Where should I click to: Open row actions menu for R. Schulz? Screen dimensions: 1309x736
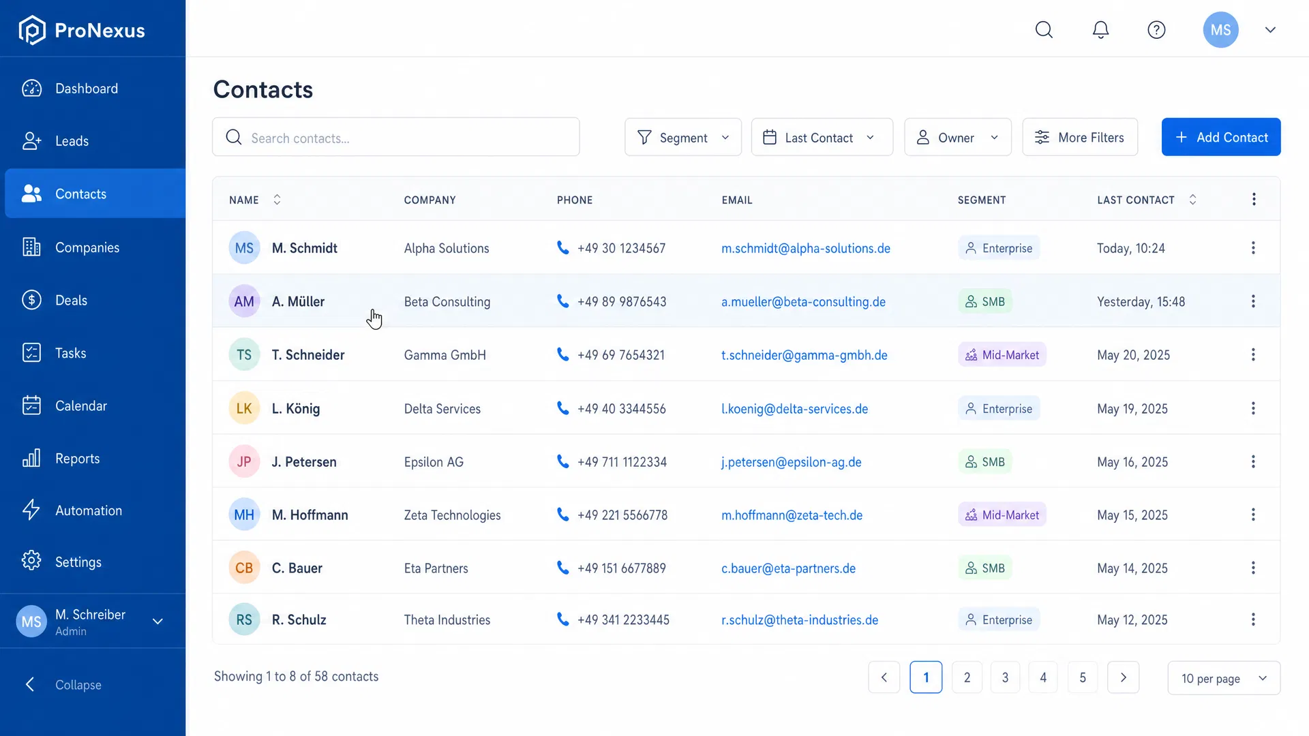pos(1253,619)
